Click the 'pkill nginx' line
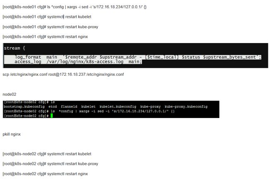270x181 pixels. pos(12,134)
